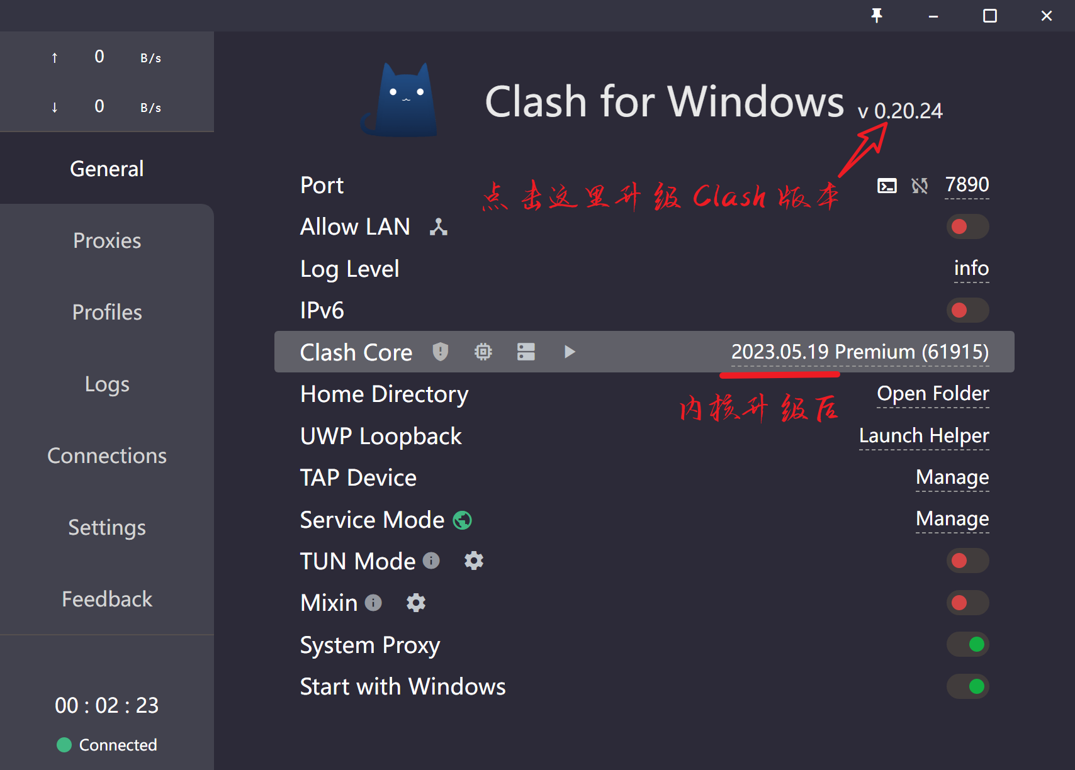Screen dimensions: 1075x770
Task: Turn on the TUN Mode switch
Action: (967, 561)
